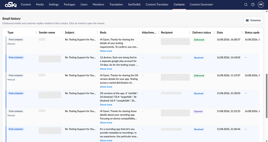Open the Users section
268x142 pixels.
click(x=84, y=4)
